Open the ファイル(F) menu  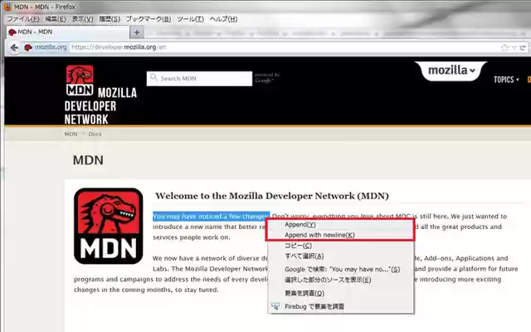(x=23, y=19)
